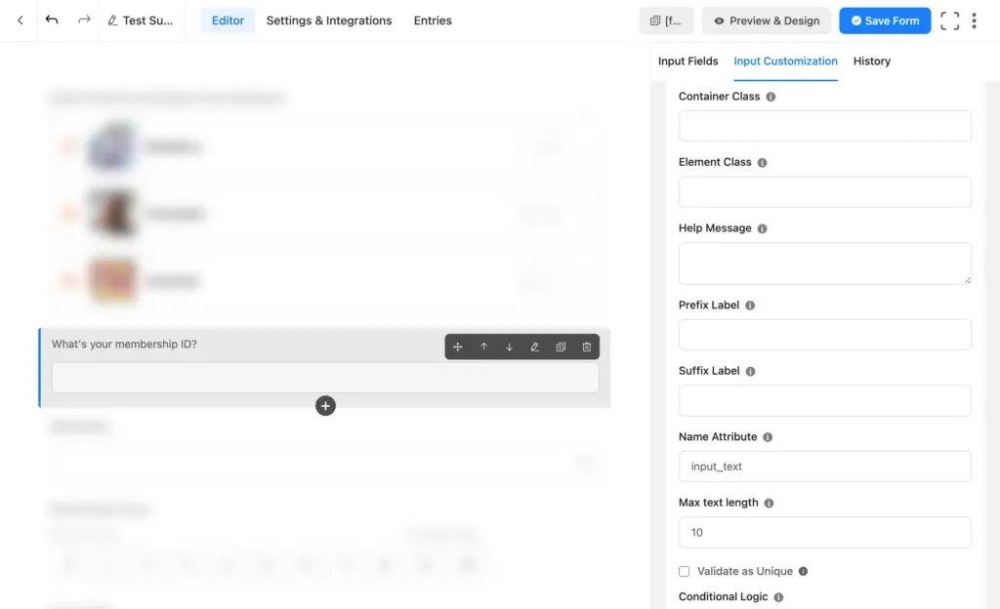Viewport: 1000px width, 609px height.
Task: Switch to the Editor tab
Action: [228, 20]
